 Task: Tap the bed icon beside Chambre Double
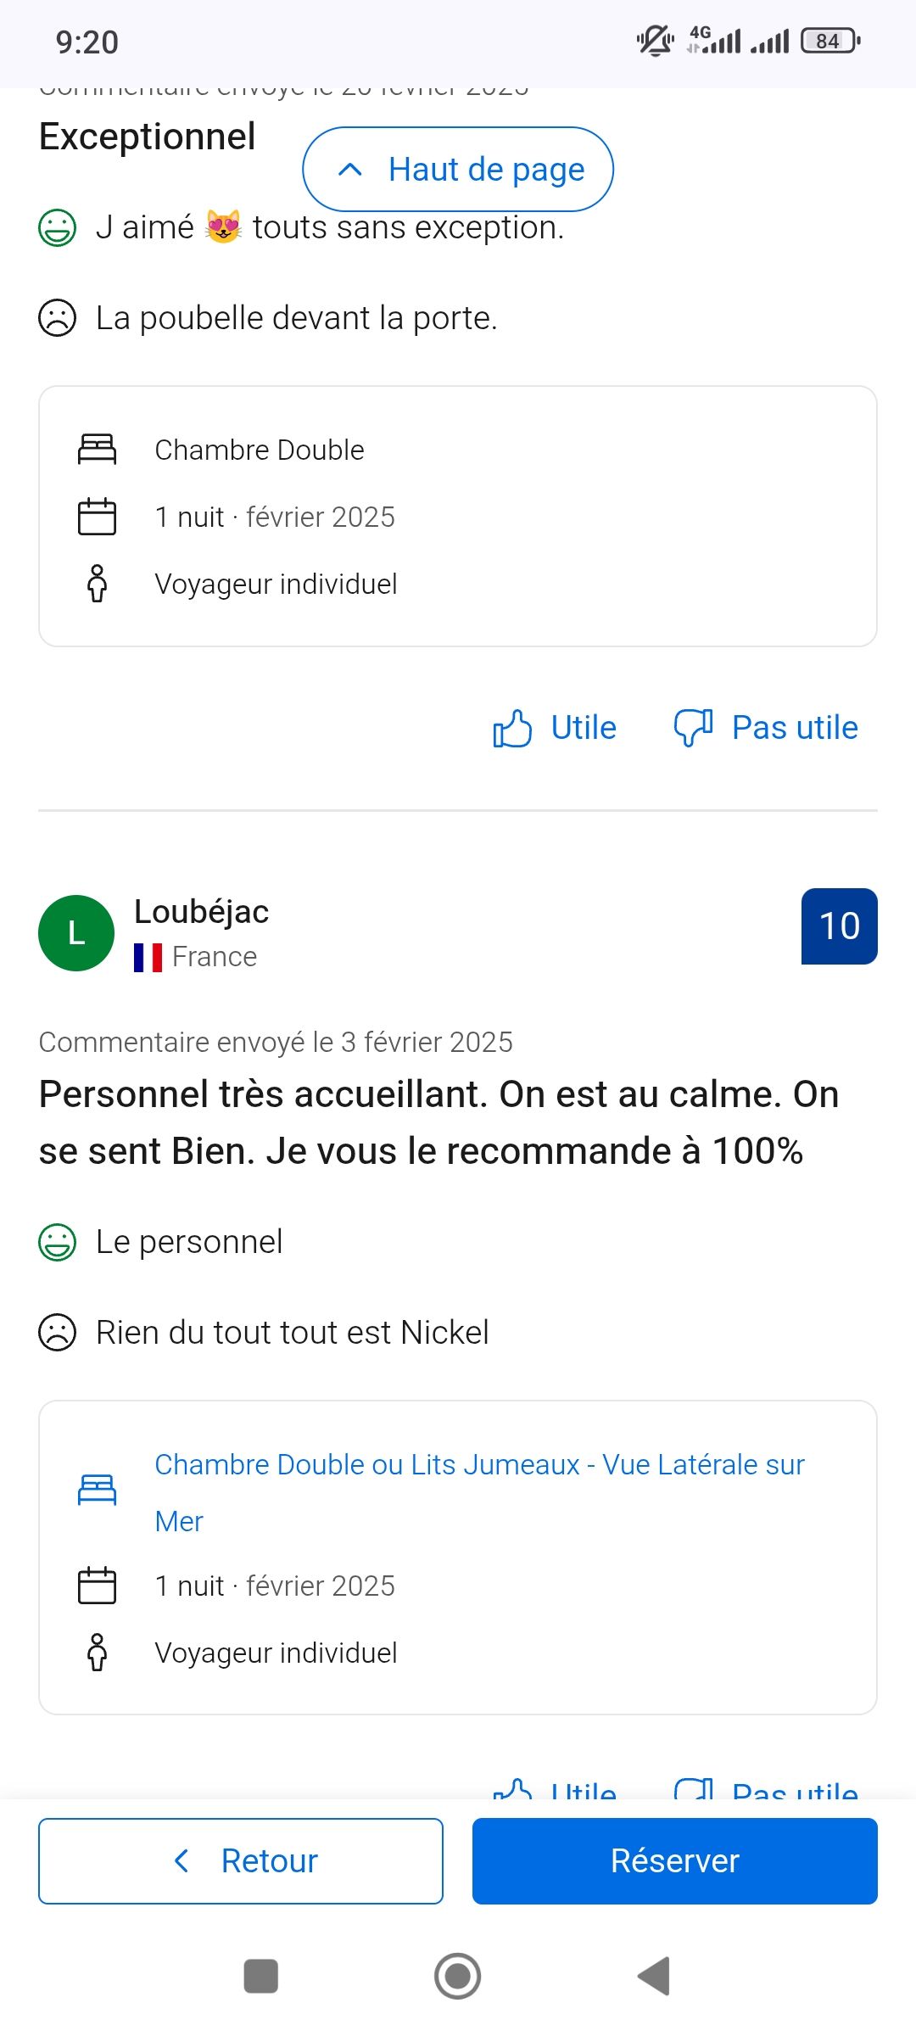[98, 450]
